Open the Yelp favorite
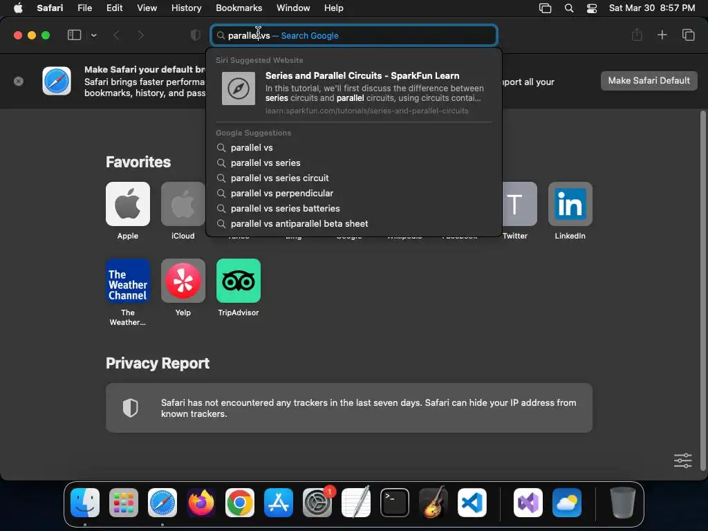This screenshot has width=708, height=531. (x=183, y=281)
